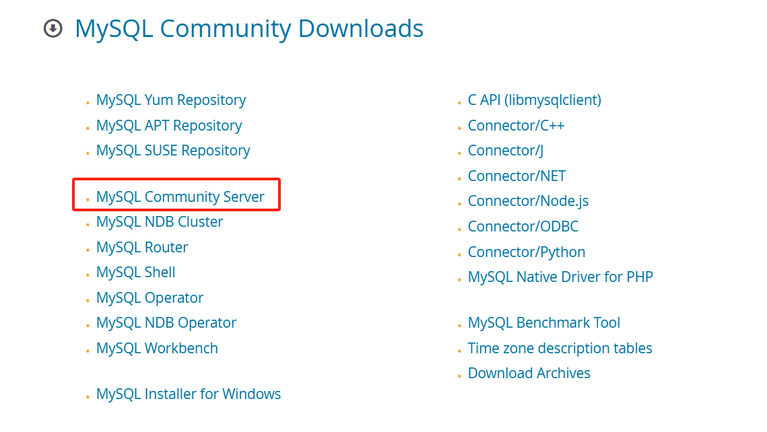Open the Download Archives page

529,373
